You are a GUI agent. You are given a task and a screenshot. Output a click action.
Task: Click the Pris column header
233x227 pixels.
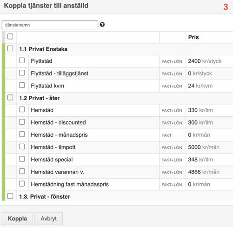tap(193, 37)
